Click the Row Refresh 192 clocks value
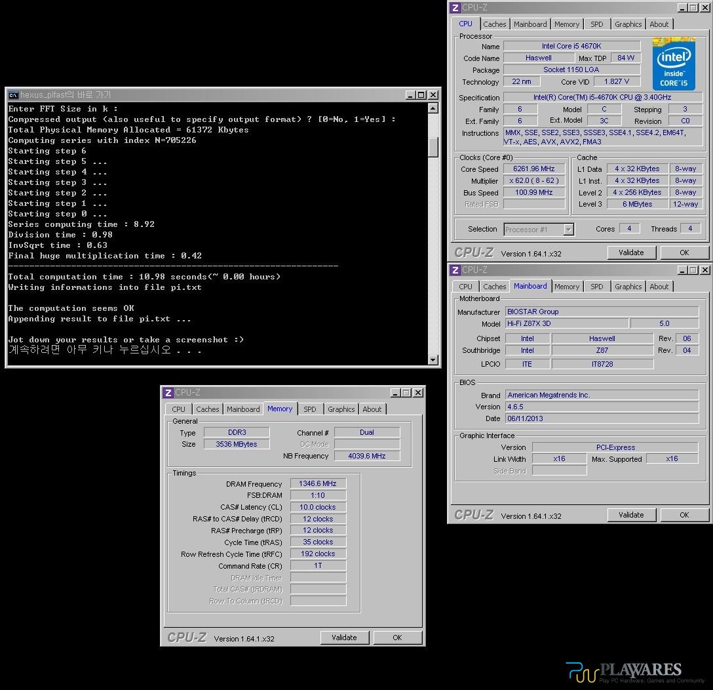The height and width of the screenshot is (690, 713). click(318, 554)
